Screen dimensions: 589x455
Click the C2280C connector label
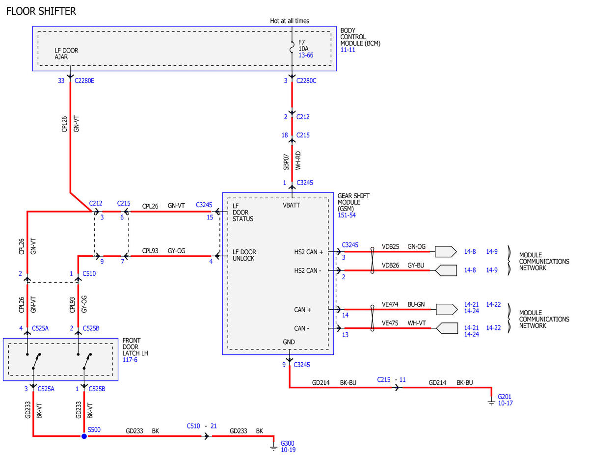pyautogui.click(x=306, y=81)
